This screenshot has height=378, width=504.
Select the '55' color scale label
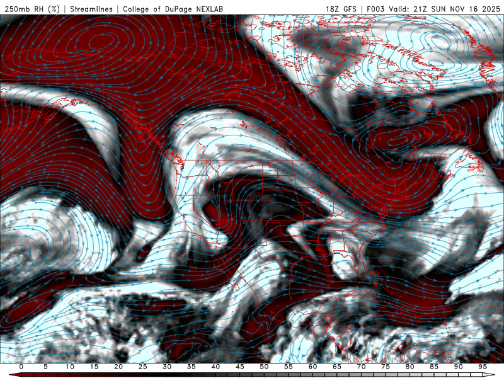pyautogui.click(x=289, y=367)
